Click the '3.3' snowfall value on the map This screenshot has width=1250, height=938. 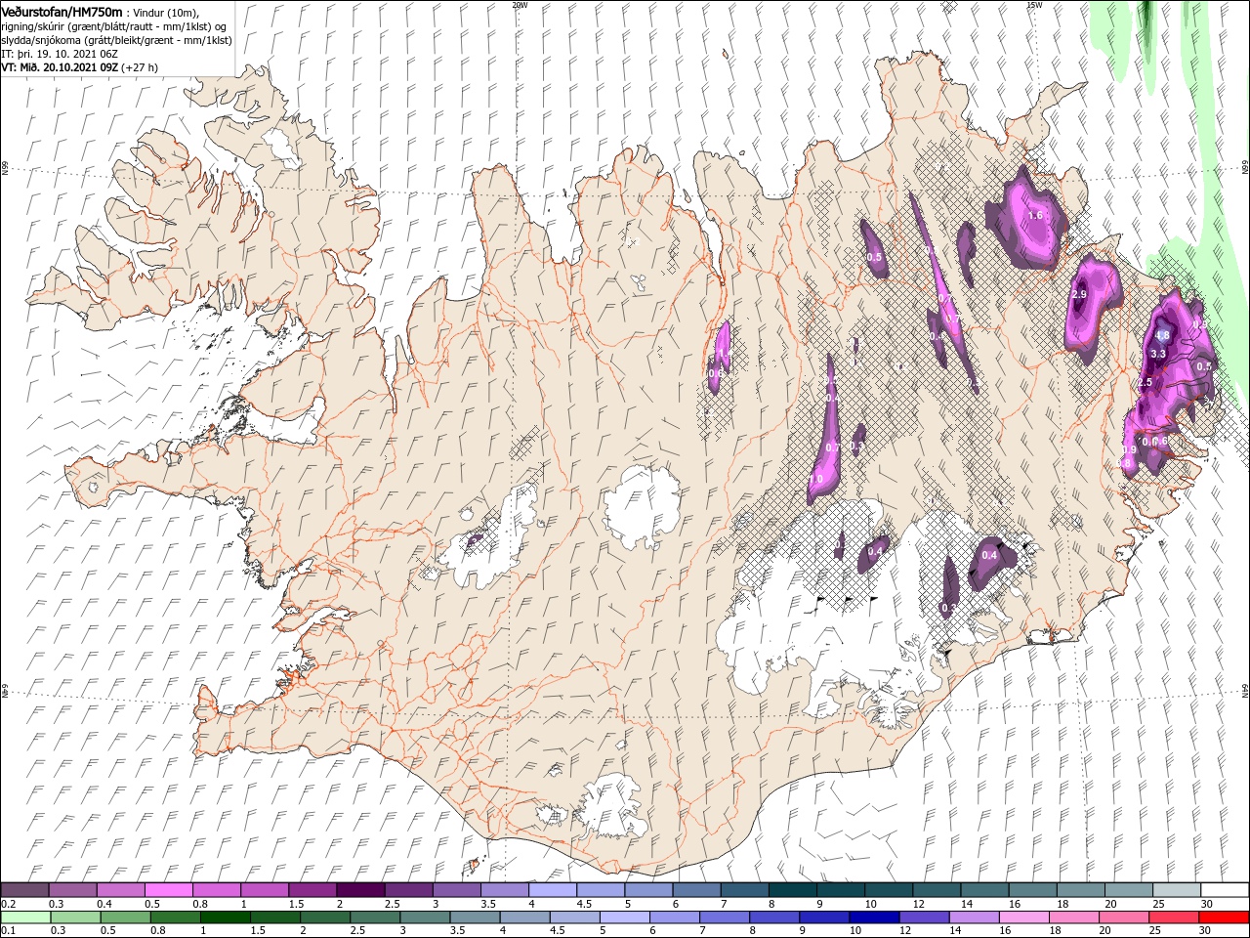point(1159,353)
